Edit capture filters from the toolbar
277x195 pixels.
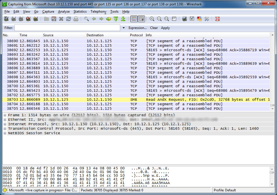tap(184, 19)
